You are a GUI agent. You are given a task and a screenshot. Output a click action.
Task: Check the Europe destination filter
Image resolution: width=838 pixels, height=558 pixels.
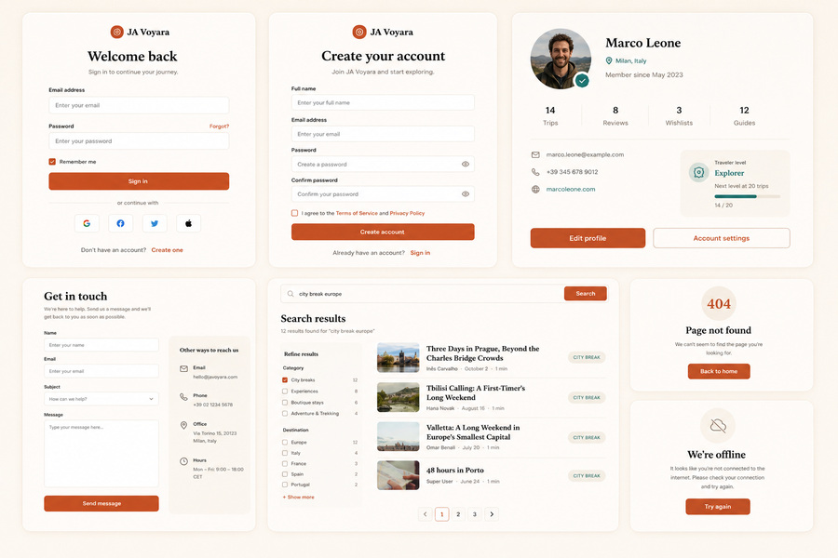coord(285,442)
